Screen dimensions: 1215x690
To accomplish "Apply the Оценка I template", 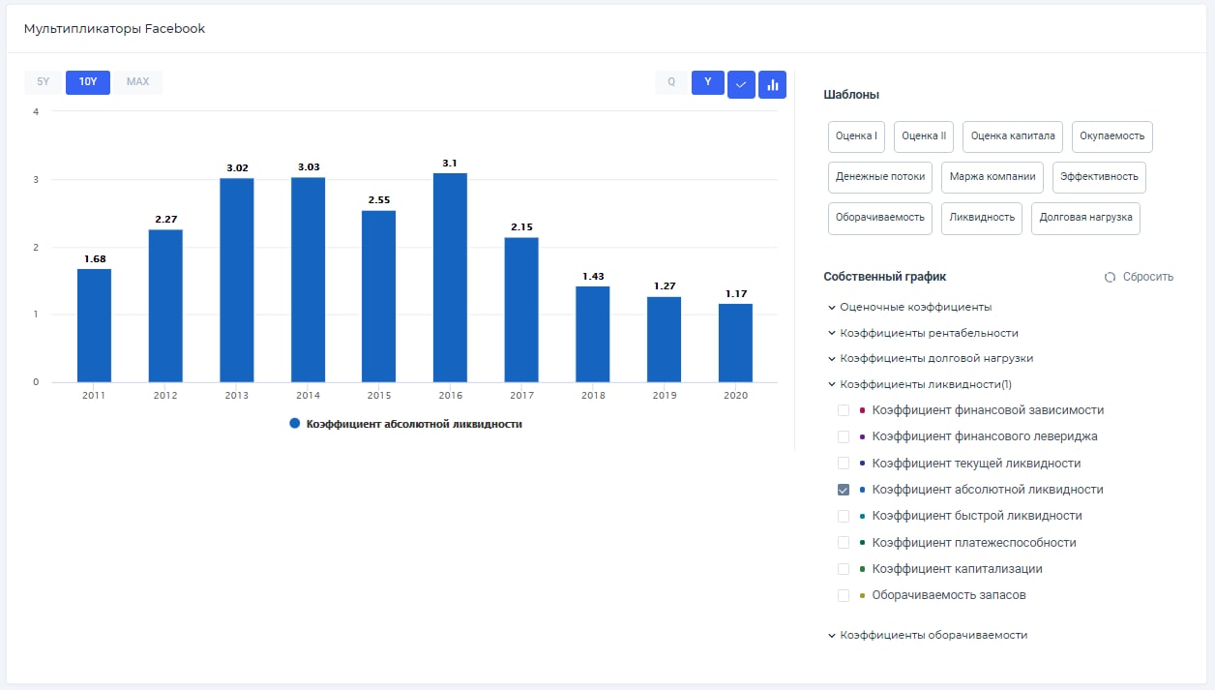I will pyautogui.click(x=856, y=136).
